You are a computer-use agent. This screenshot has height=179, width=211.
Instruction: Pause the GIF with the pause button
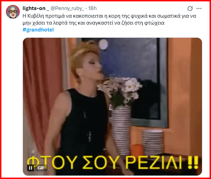(x=31, y=168)
